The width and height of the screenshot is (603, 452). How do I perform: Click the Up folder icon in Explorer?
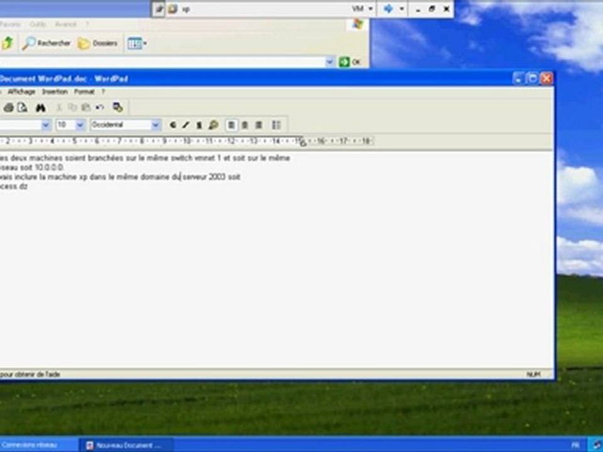(x=8, y=43)
